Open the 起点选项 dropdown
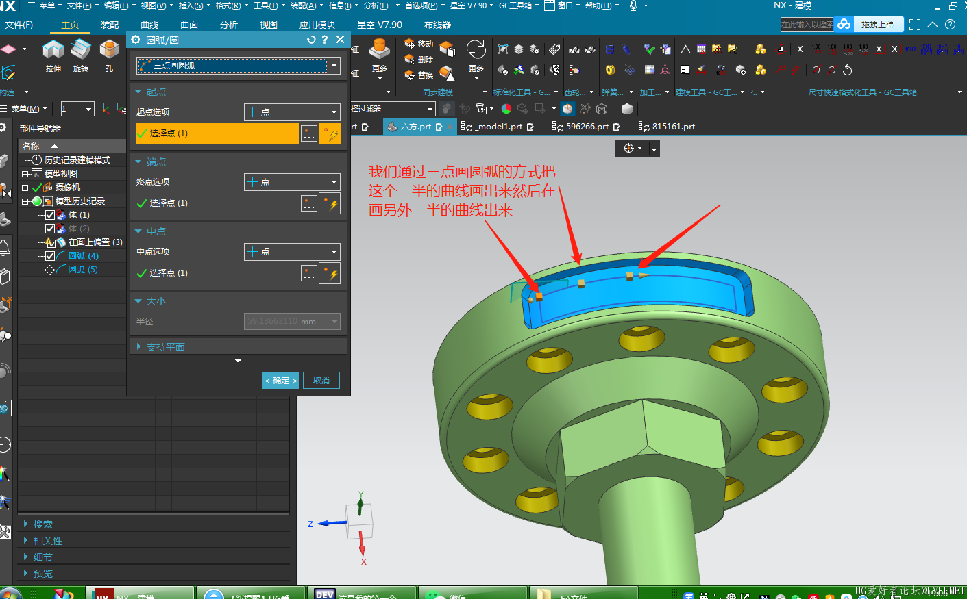 (x=292, y=112)
